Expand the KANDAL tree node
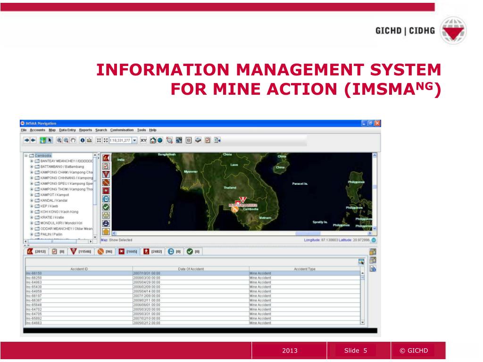The width and height of the screenshot is (483, 362). (x=32, y=200)
